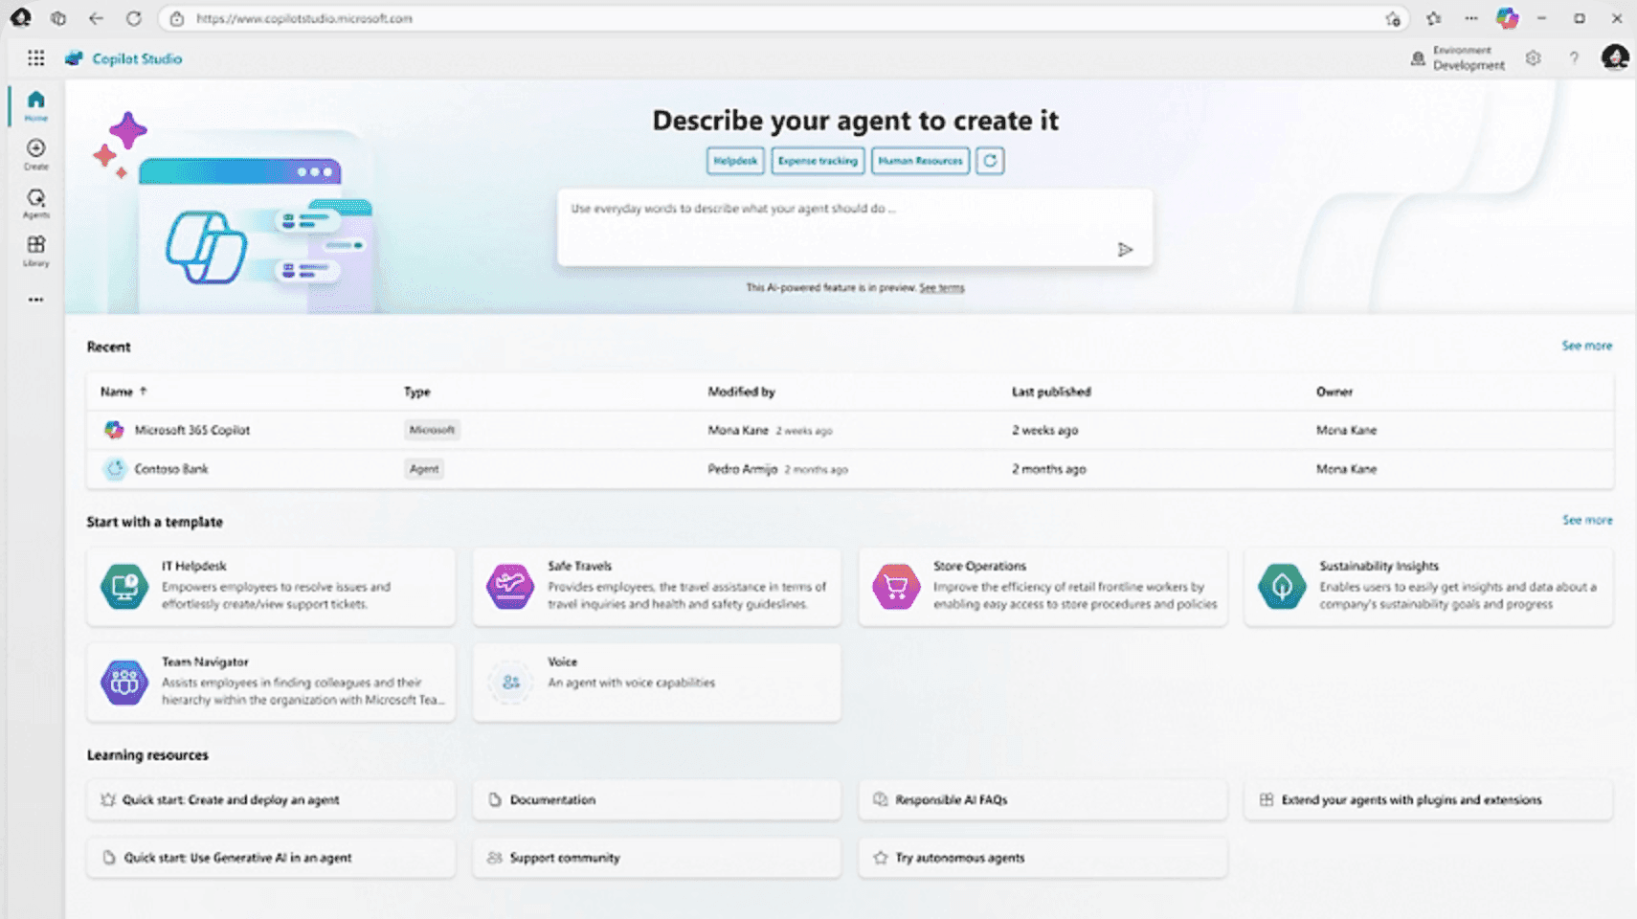Open the Create sidebar icon

[x=35, y=154]
